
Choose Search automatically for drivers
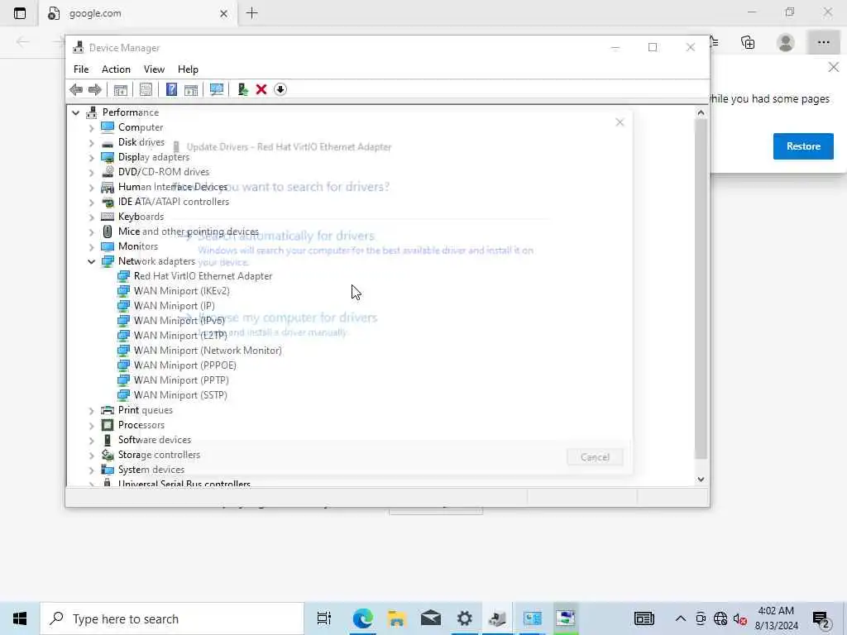click(285, 236)
